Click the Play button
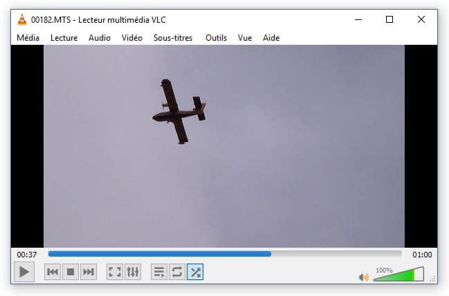The height and width of the screenshot is (296, 449). [x=24, y=272]
